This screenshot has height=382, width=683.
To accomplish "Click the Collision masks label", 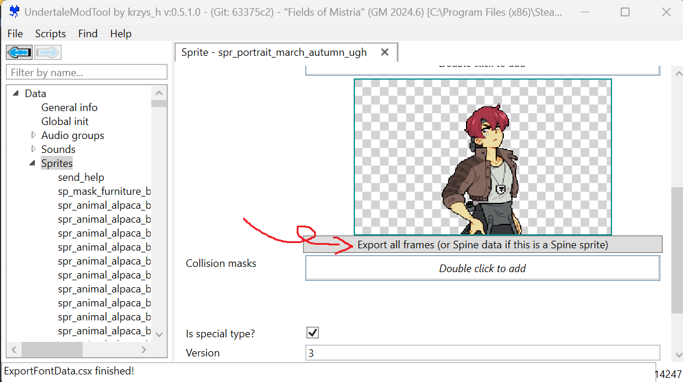I will [x=221, y=263].
